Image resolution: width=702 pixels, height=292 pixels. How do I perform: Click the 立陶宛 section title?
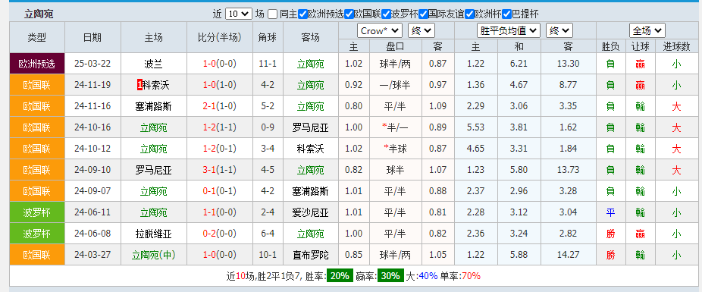point(39,14)
